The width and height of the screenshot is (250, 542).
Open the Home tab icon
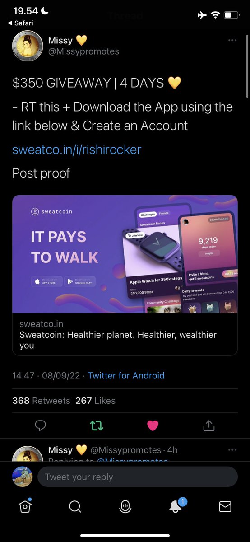click(26, 506)
